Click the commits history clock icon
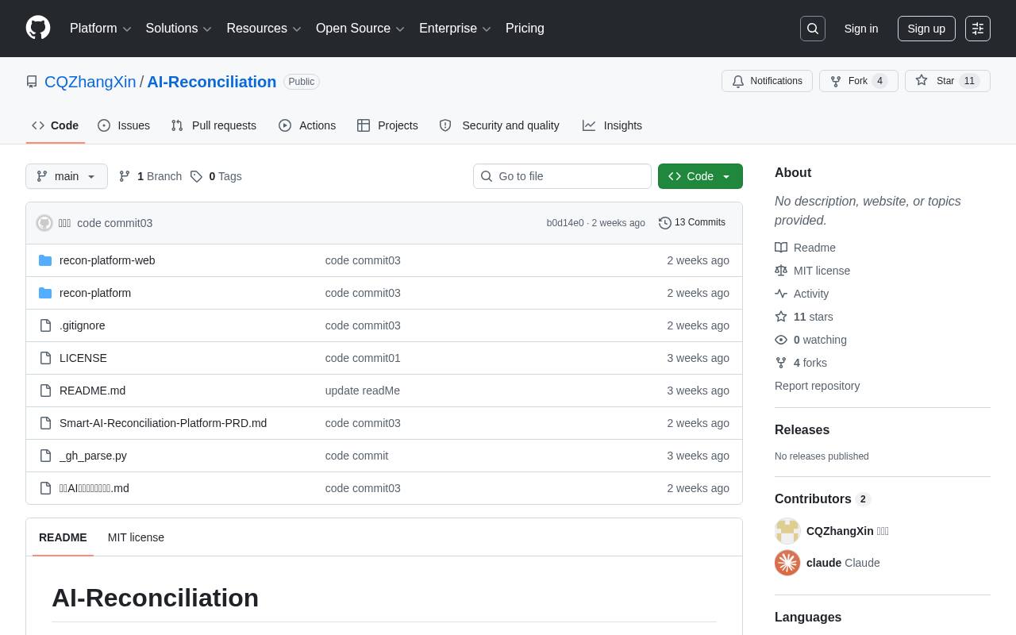Viewport: 1016px width, 635px height. pyautogui.click(x=665, y=223)
